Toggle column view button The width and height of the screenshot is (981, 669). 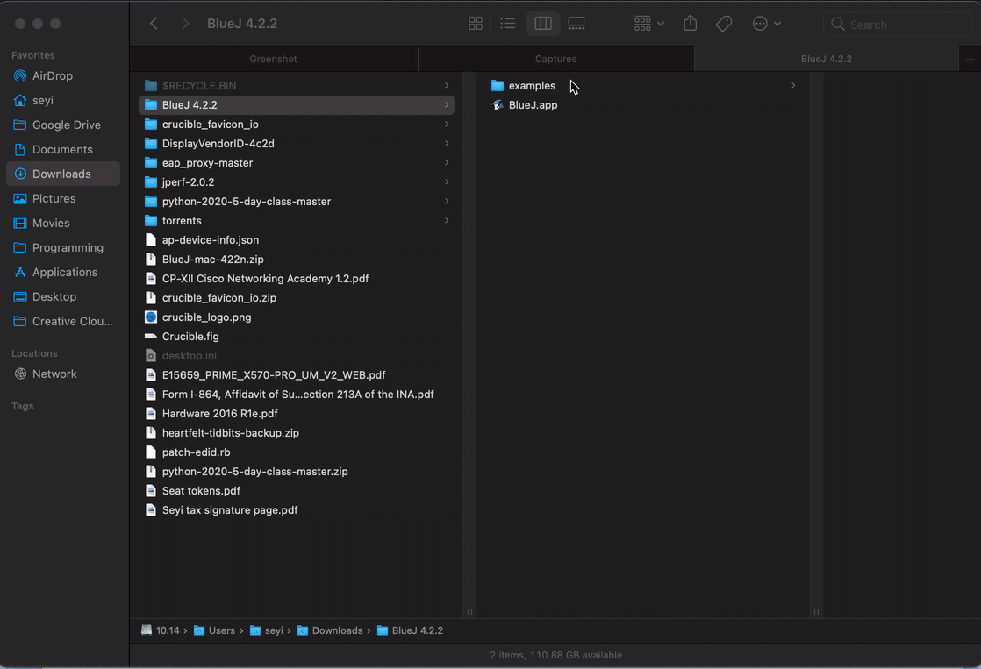click(543, 24)
